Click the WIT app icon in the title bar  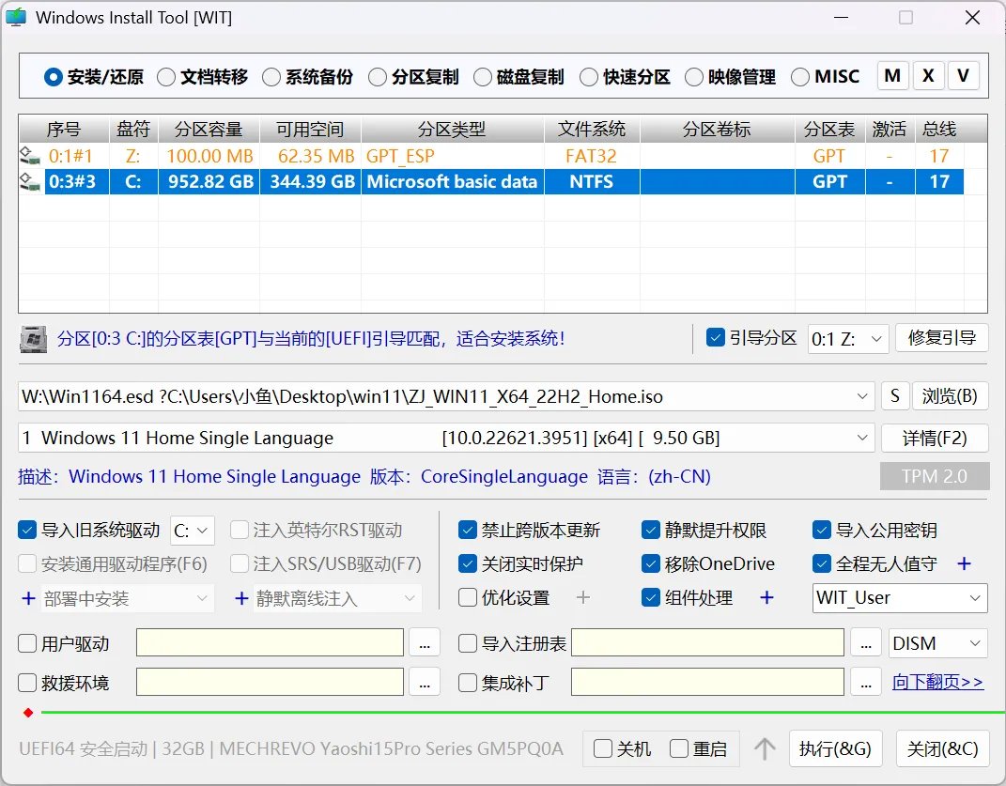coord(16,17)
